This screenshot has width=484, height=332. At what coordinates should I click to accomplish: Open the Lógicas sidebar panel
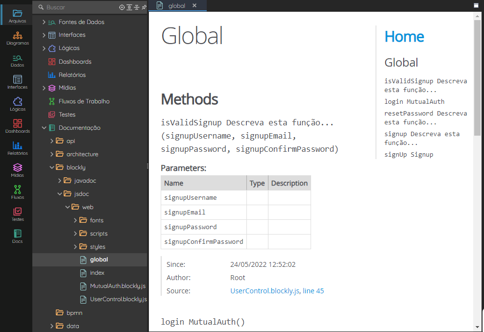pos(17,104)
